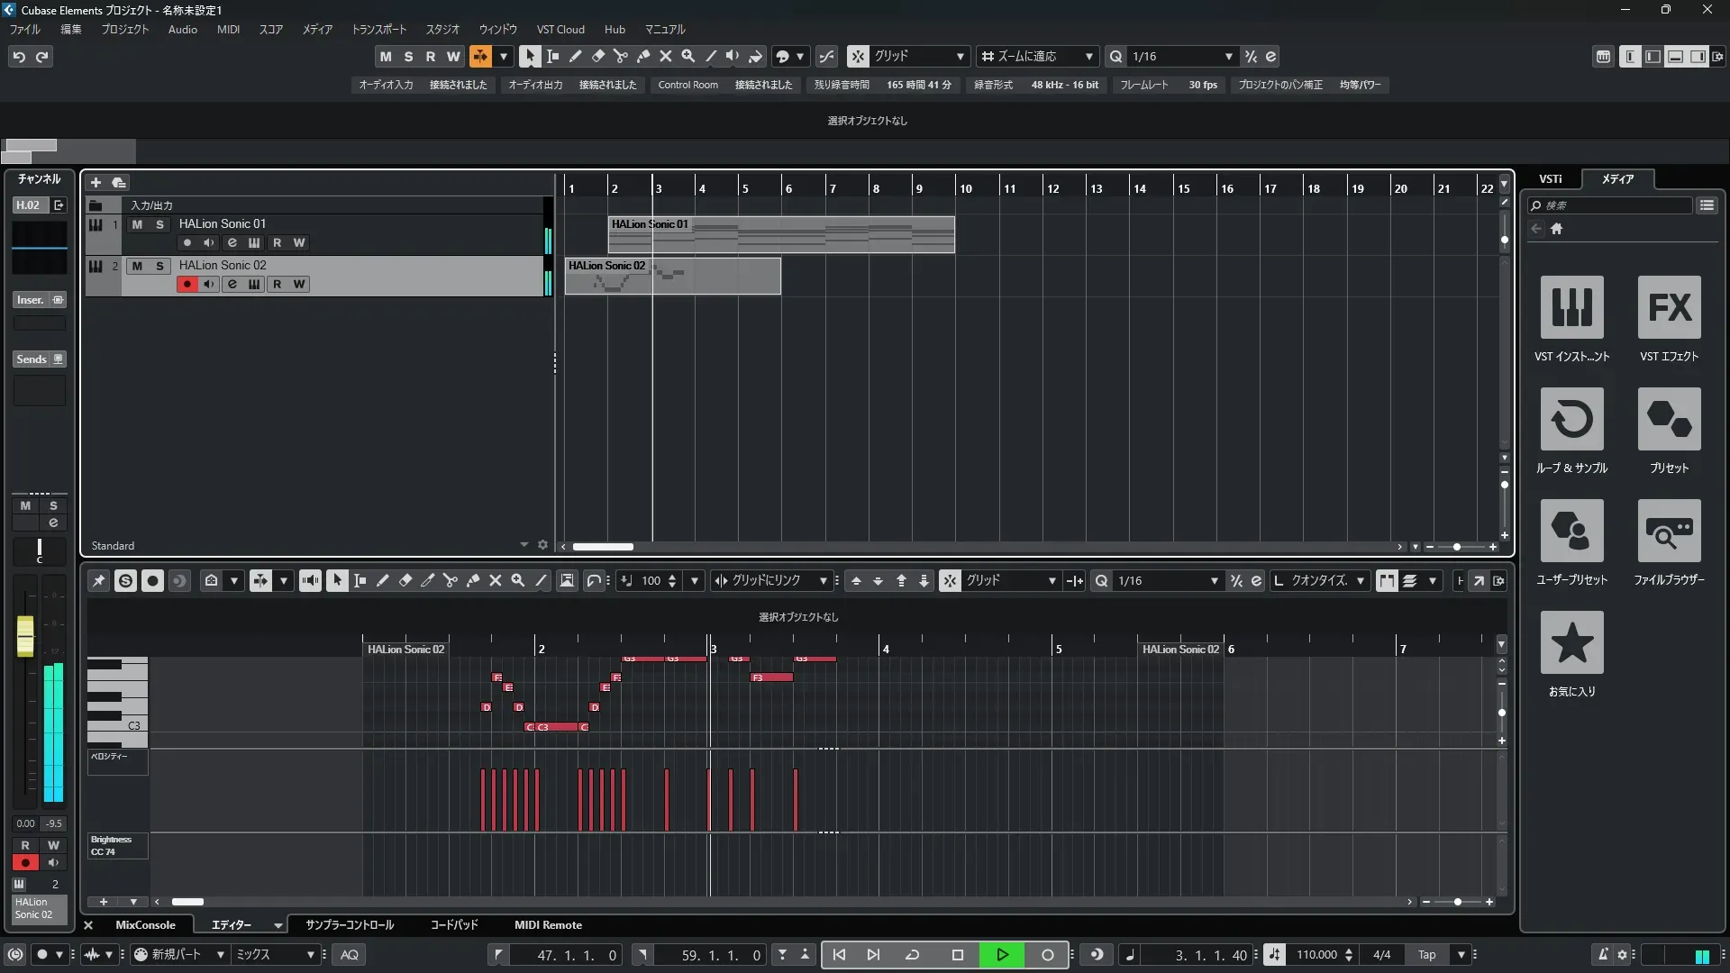Switch to the MixConsole tab
The height and width of the screenshot is (973, 1730).
coord(145,924)
